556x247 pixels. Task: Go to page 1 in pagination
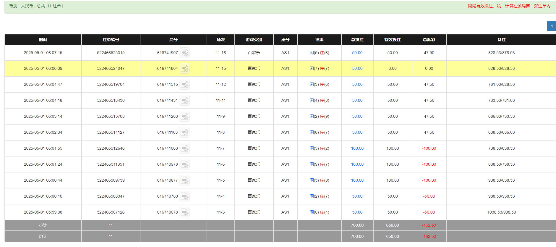coord(552,26)
